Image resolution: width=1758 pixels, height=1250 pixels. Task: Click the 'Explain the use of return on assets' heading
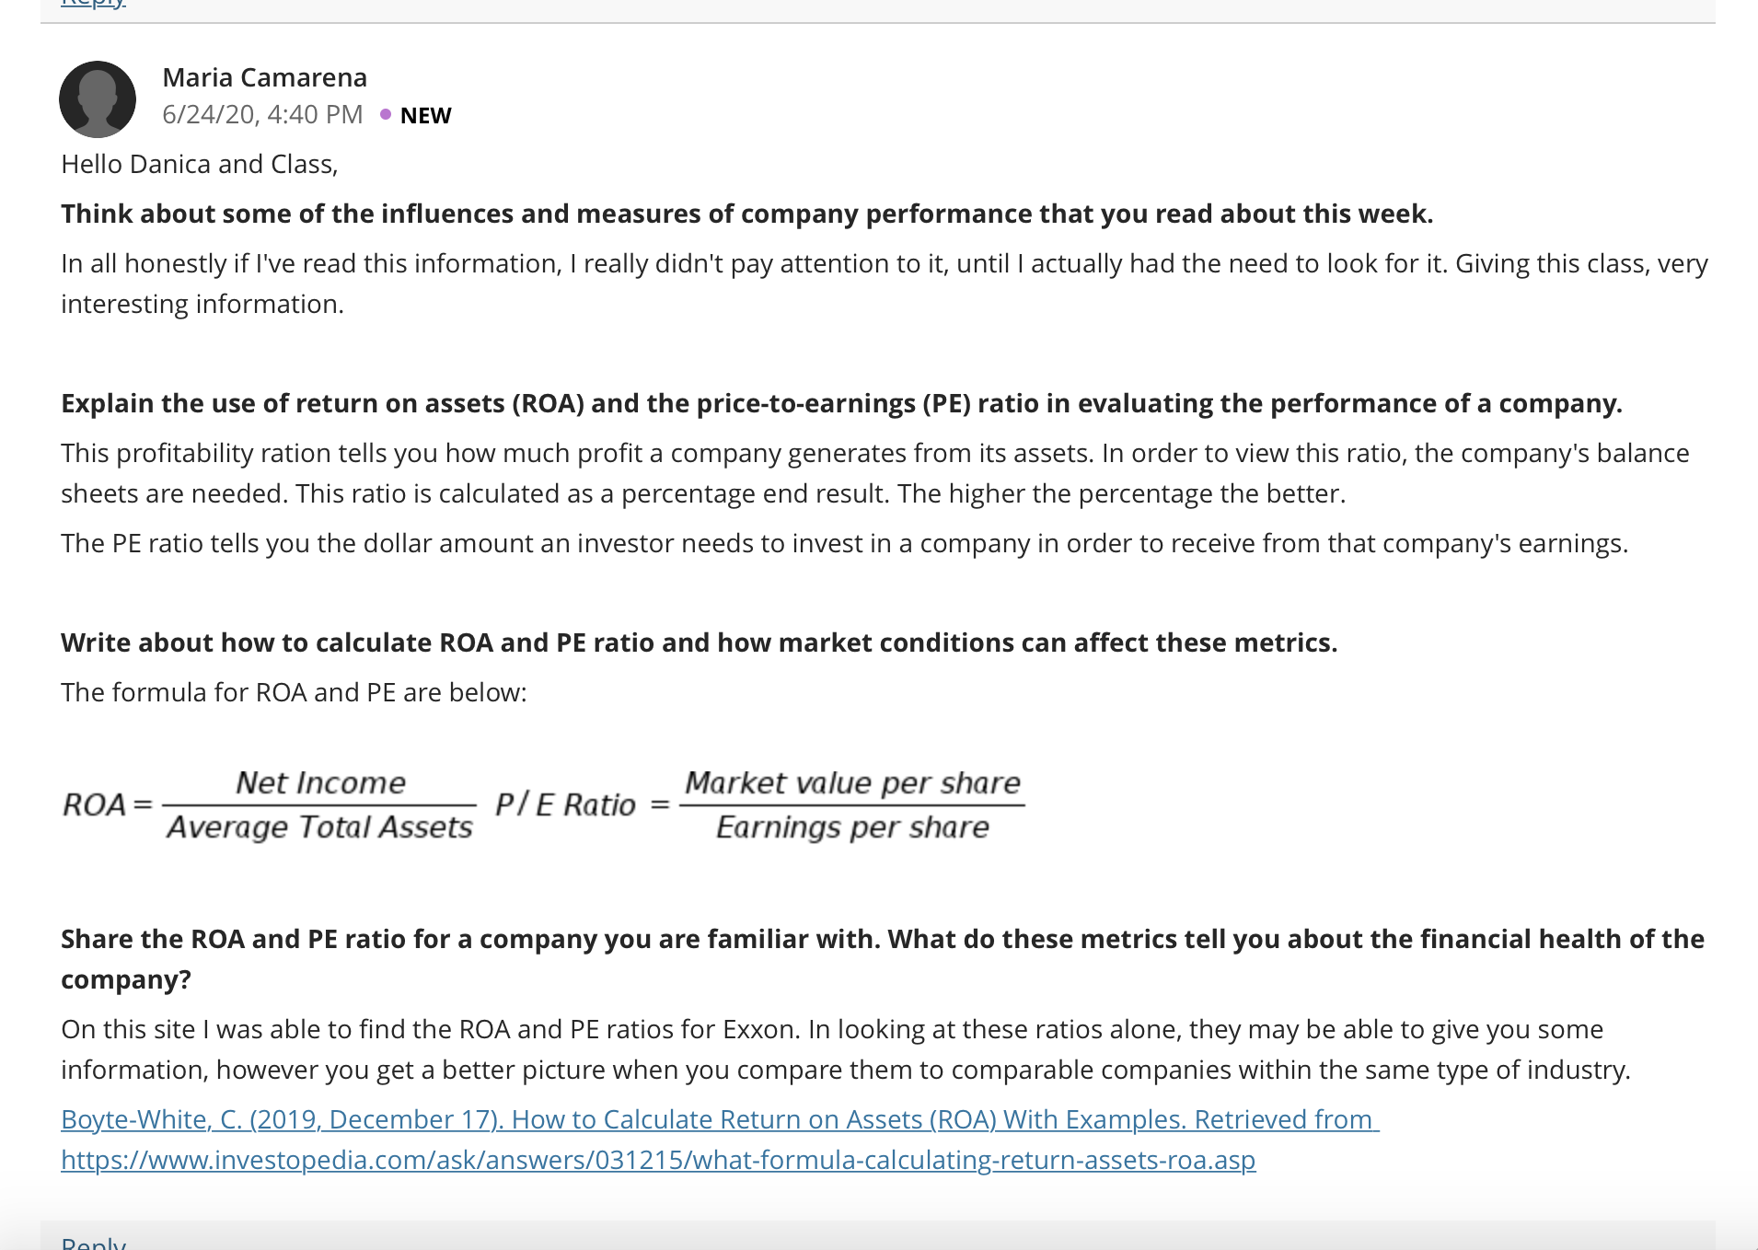841,403
